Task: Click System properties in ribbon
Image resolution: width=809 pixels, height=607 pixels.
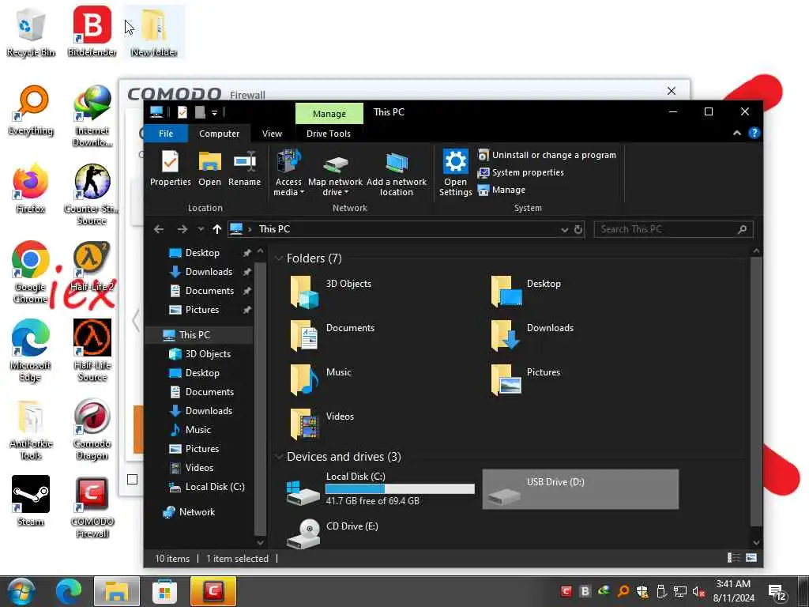Action: click(521, 172)
